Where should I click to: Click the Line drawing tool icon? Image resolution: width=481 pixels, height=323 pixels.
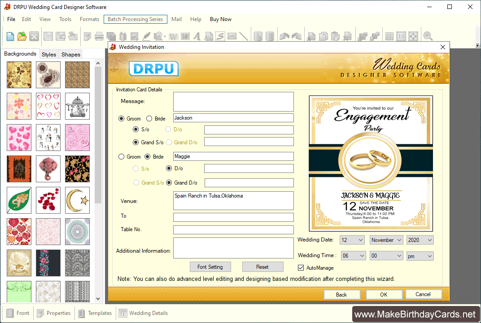[x=244, y=36]
